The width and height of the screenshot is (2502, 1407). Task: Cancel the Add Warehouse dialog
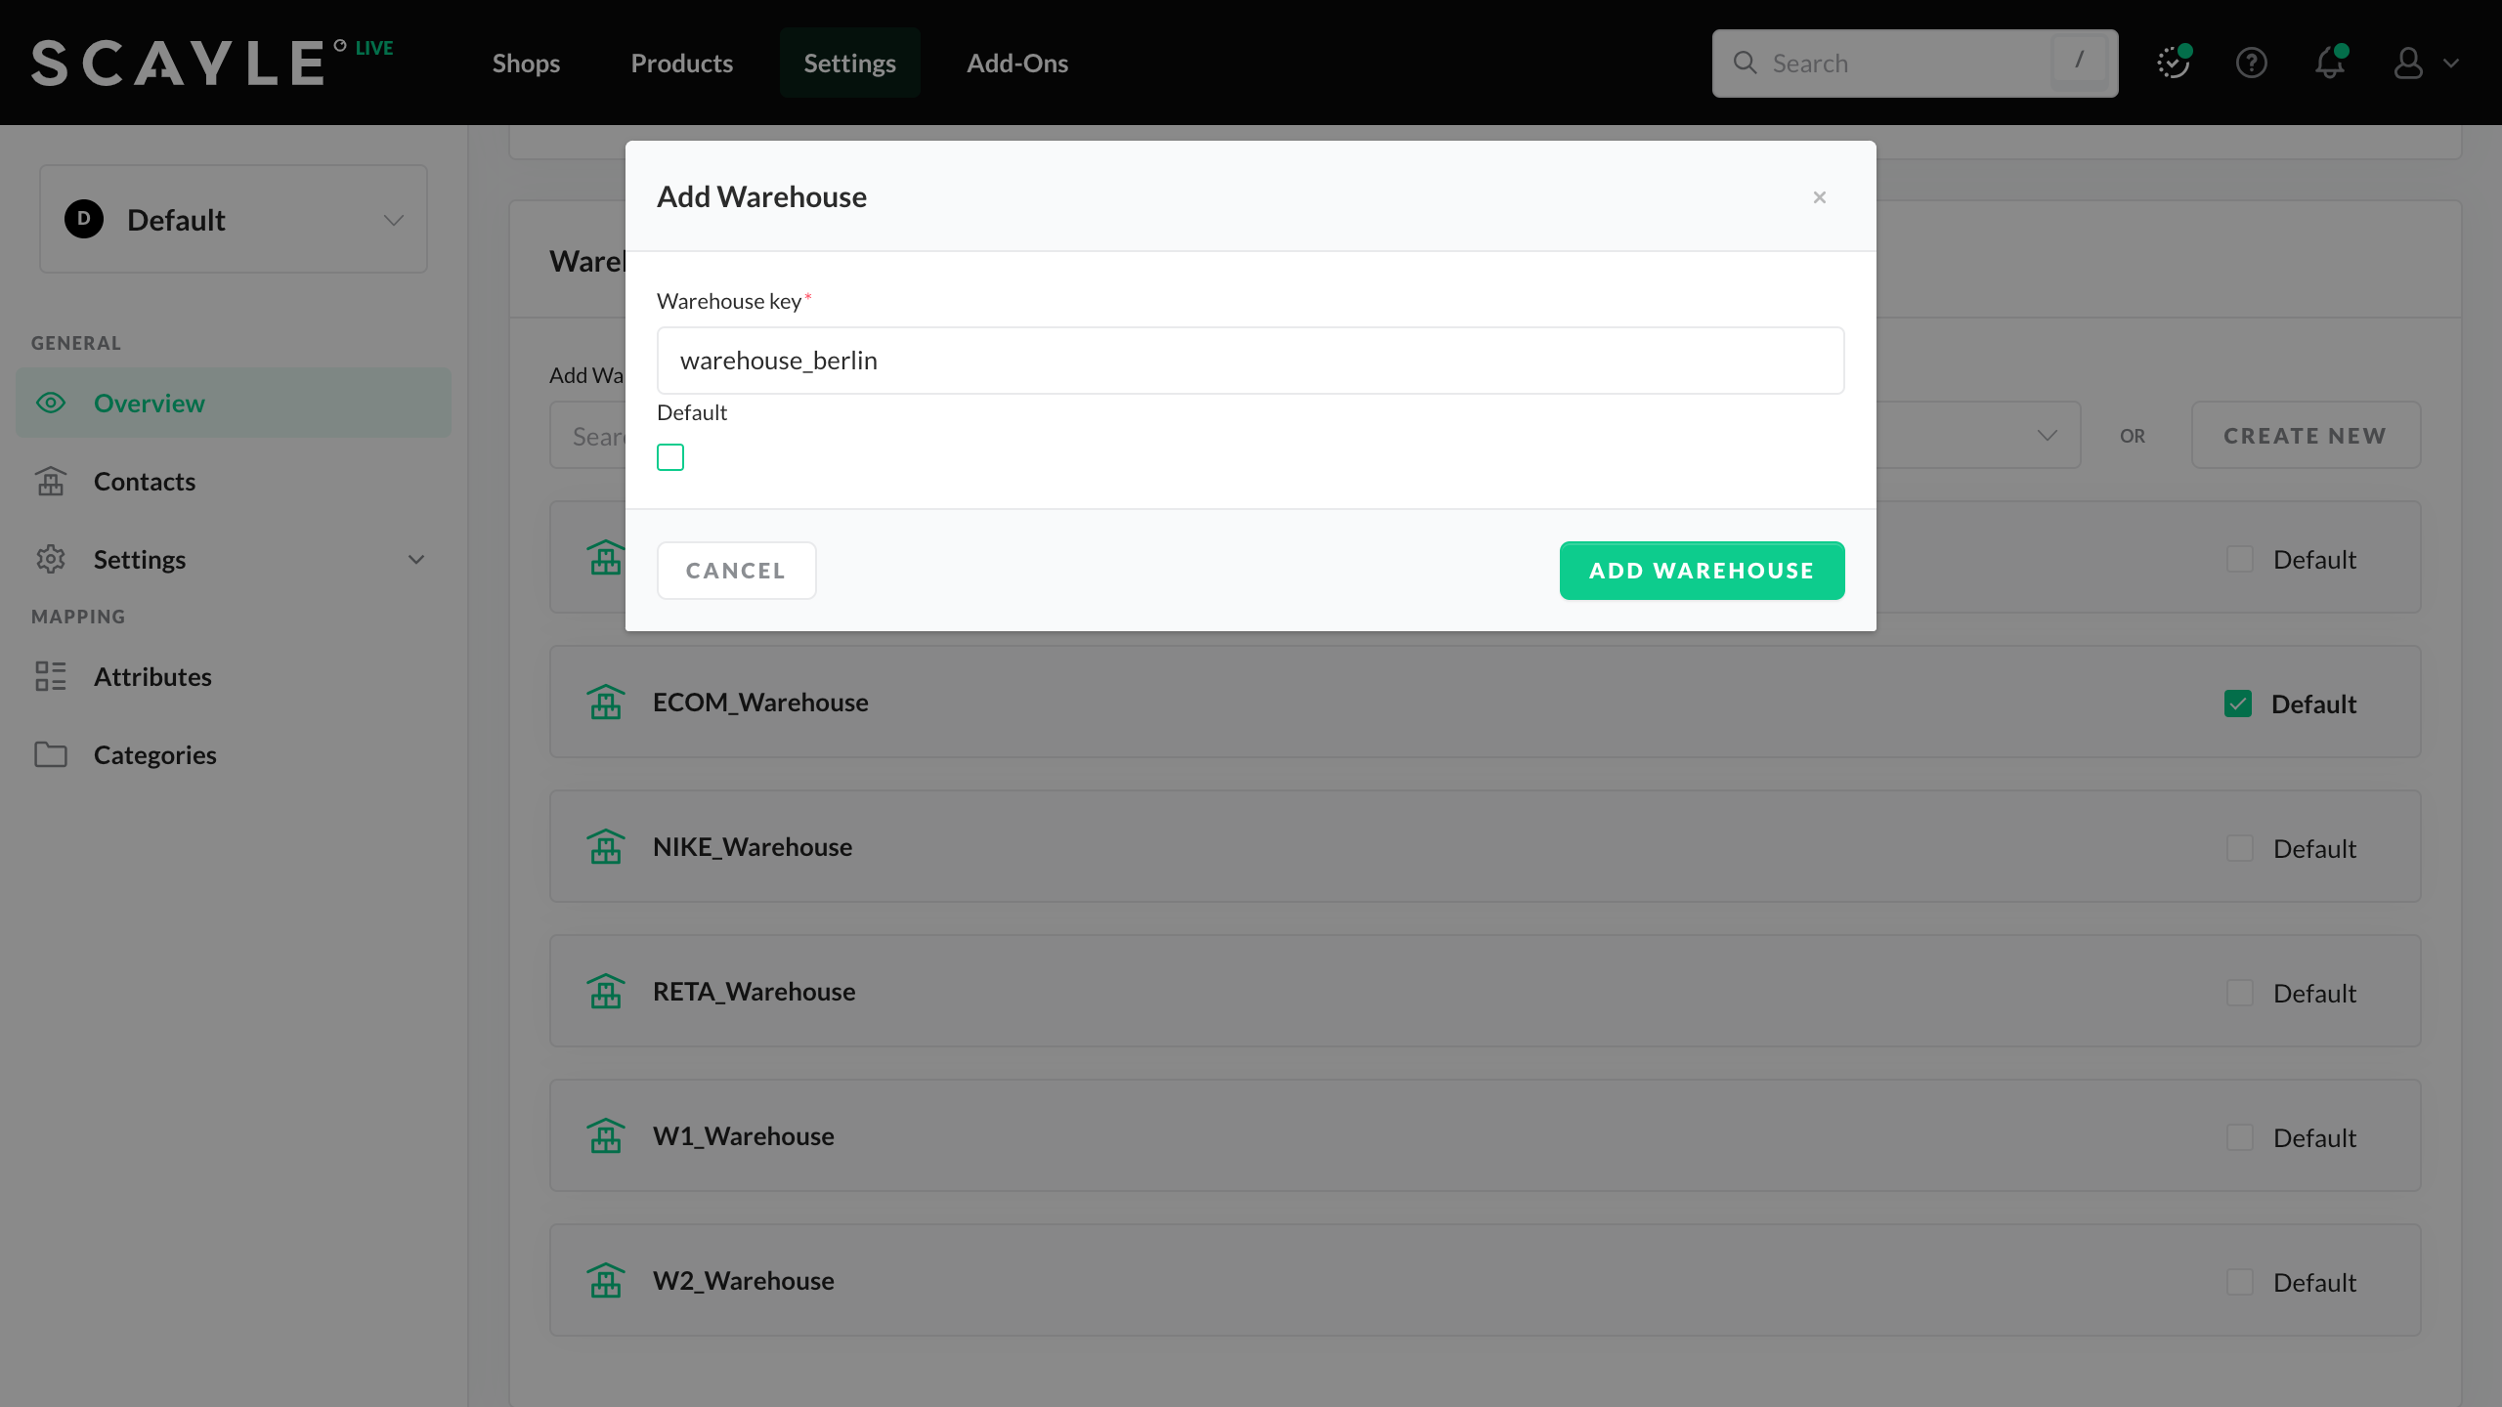736,571
